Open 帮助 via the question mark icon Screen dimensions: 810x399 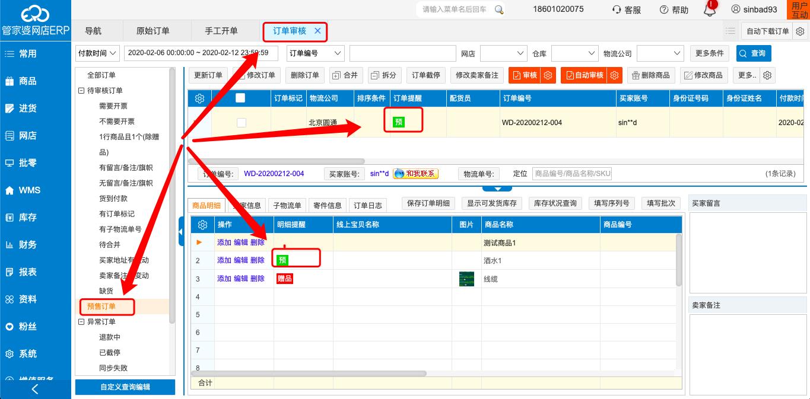coord(673,9)
